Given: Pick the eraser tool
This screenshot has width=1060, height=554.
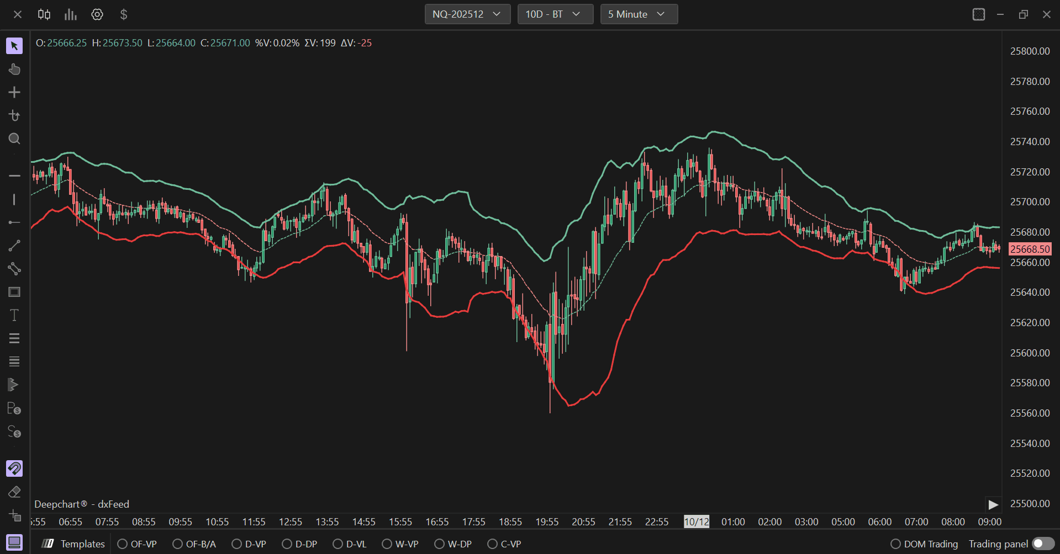Looking at the screenshot, I should click(14, 492).
